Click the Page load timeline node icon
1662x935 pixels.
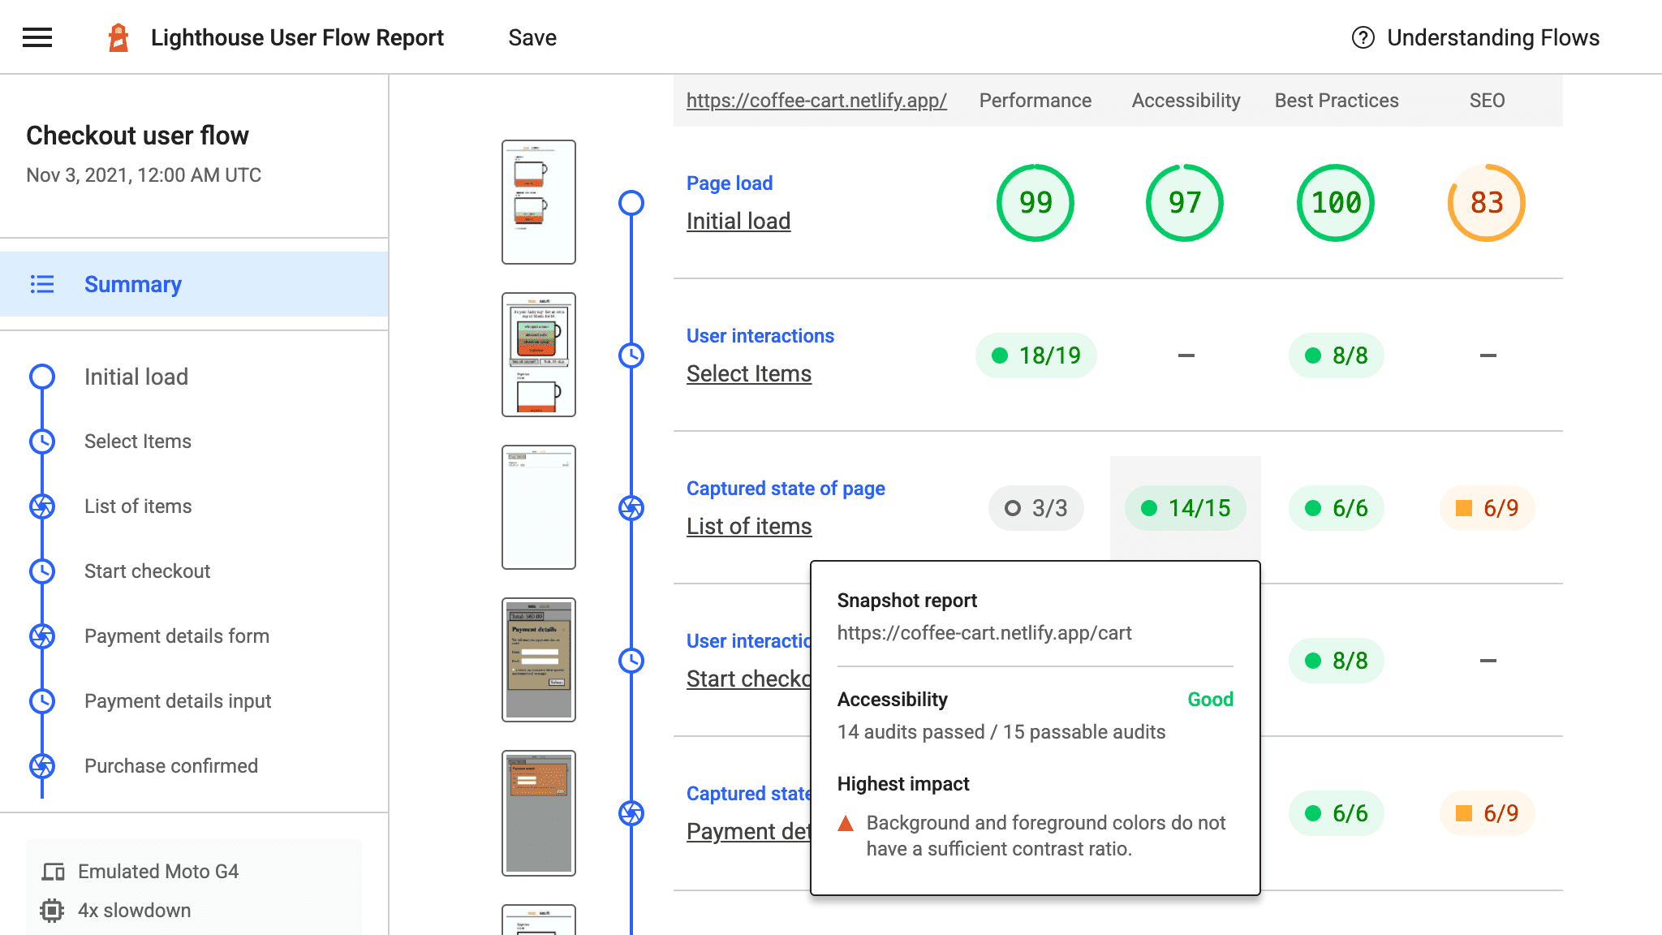pyautogui.click(x=631, y=202)
